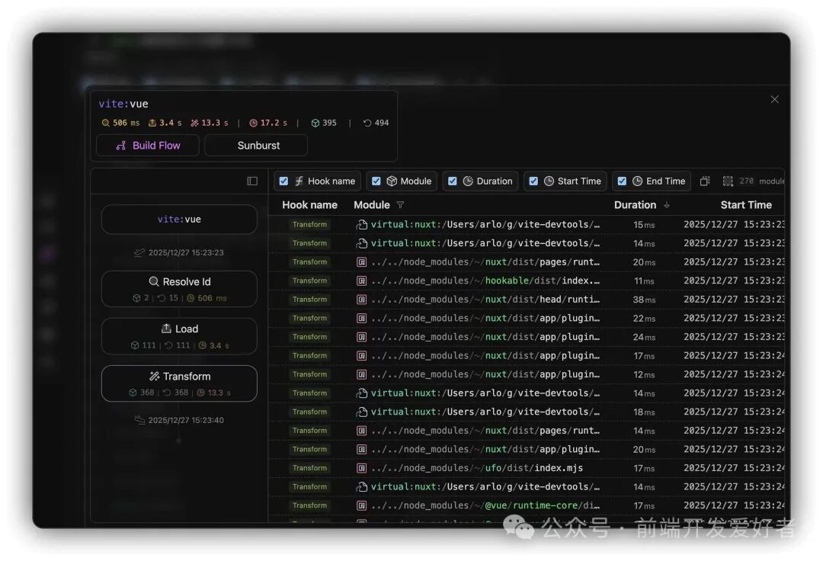Click the file icon of hookable/dist/index row
This screenshot has height=561, width=823.
362,280
